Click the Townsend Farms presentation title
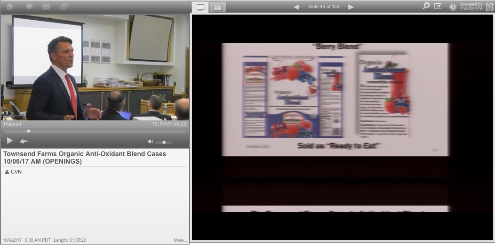The image size is (495, 245). click(85, 158)
